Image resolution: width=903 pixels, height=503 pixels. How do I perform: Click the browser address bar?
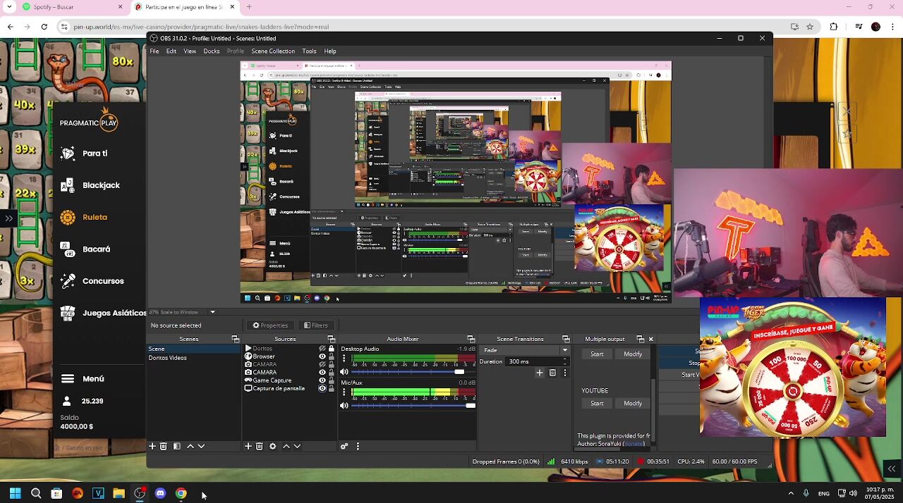click(x=423, y=27)
